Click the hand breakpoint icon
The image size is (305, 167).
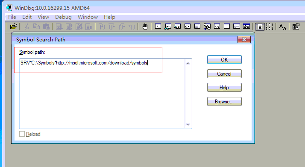144,26
